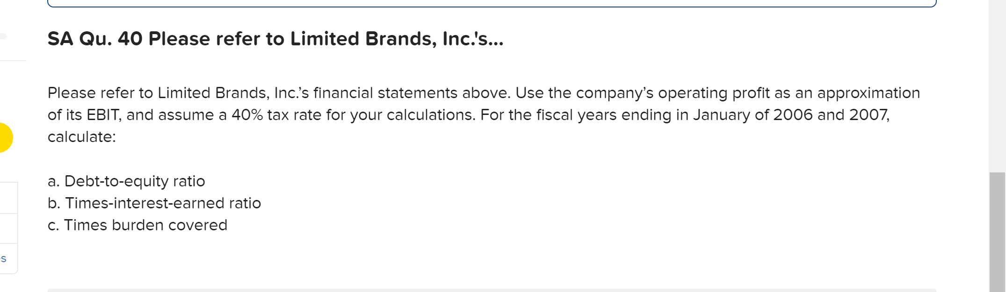This screenshot has width=1006, height=292.
Task: Open question 'SA Qu. 40 Please refer to Limited Brands'
Action: pos(275,39)
